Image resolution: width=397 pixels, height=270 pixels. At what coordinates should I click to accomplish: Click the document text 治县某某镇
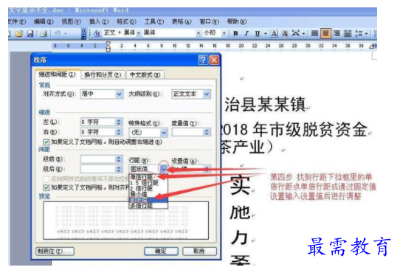[x=265, y=104]
